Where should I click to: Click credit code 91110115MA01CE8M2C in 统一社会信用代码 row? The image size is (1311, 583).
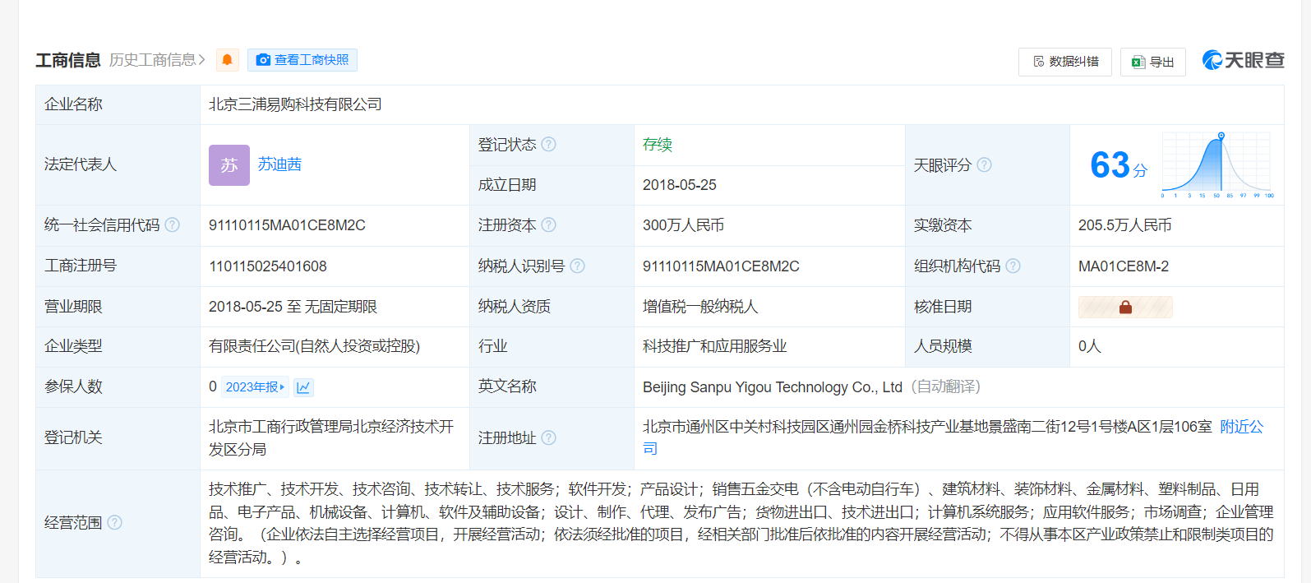(x=287, y=225)
